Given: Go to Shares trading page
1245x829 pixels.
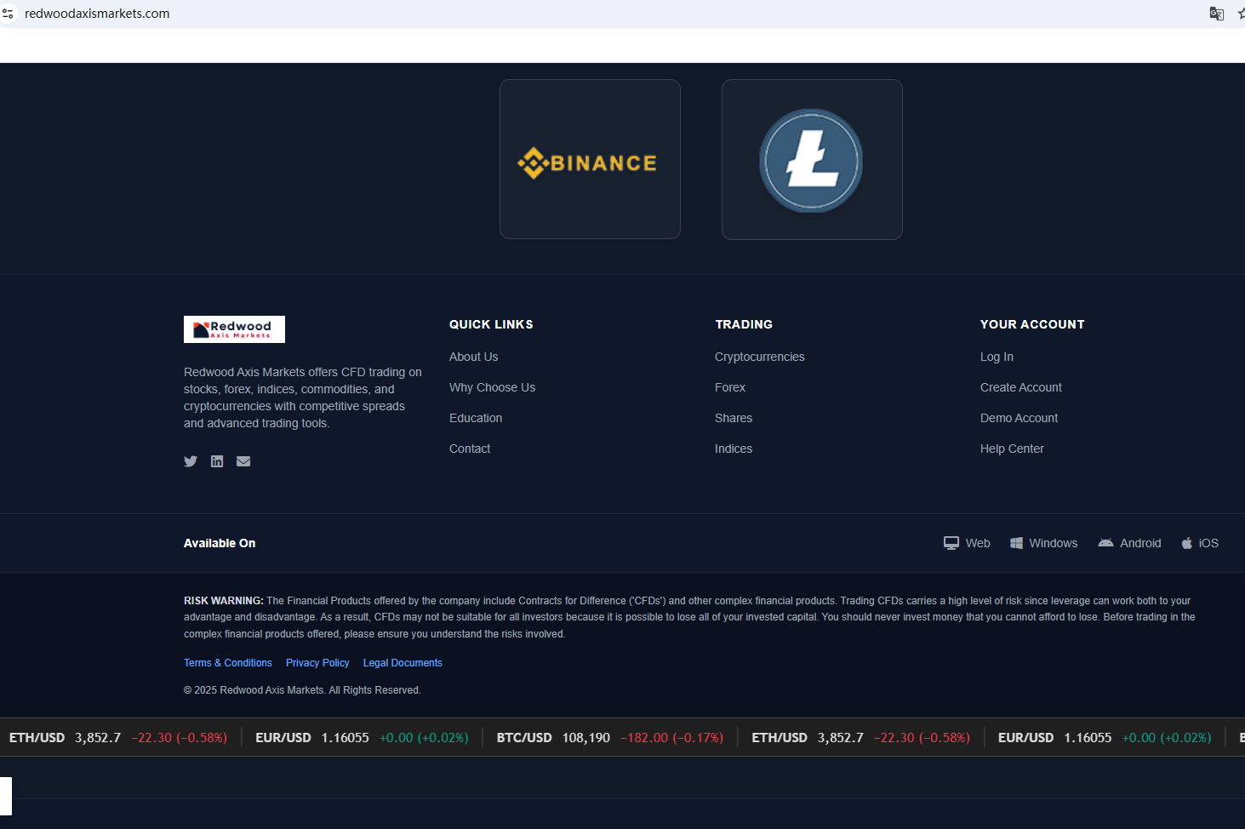Looking at the screenshot, I should 734,418.
